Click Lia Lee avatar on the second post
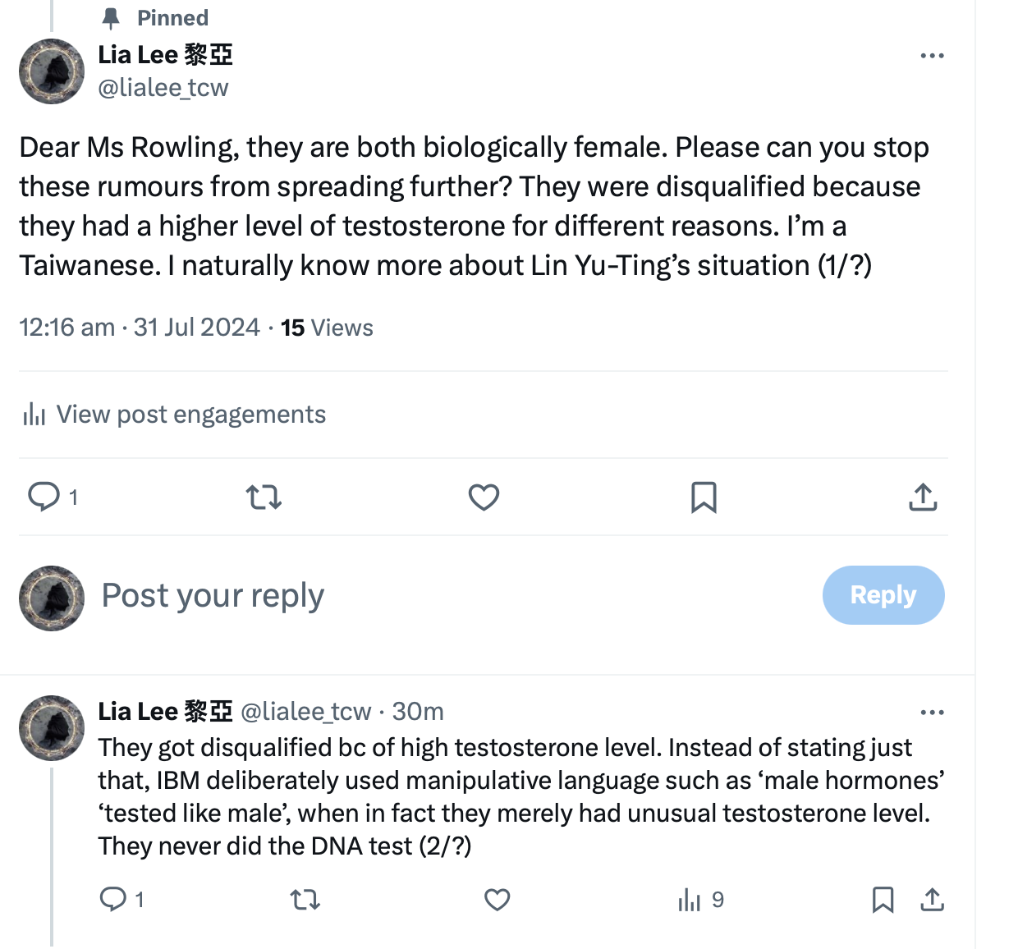Image resolution: width=1018 pixels, height=949 pixels. click(x=52, y=728)
